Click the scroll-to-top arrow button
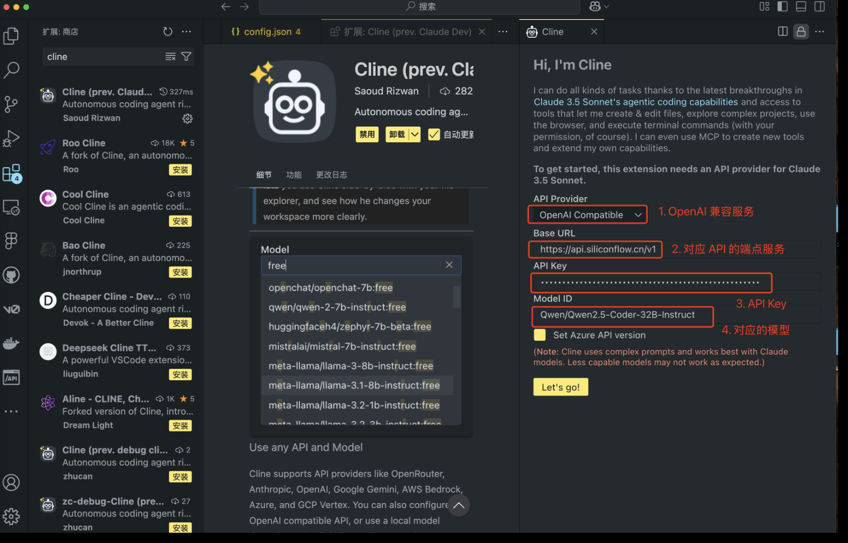 click(x=459, y=505)
